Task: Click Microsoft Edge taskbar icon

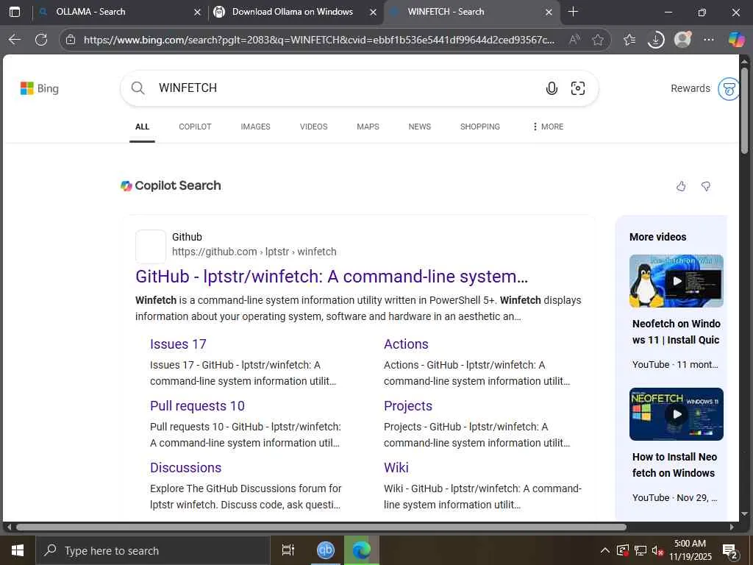Action: click(x=362, y=550)
